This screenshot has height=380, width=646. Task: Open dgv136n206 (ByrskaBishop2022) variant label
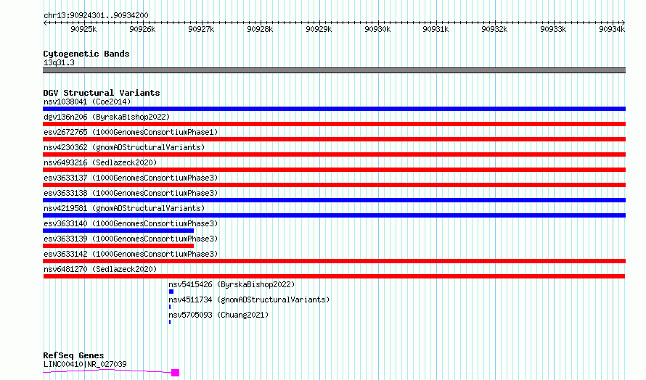(x=107, y=117)
